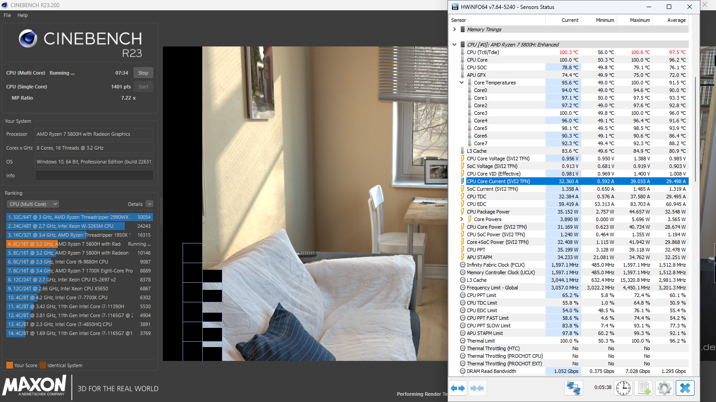
Task: Click the DRAM Read Bandwidth icon
Action: click(x=463, y=371)
